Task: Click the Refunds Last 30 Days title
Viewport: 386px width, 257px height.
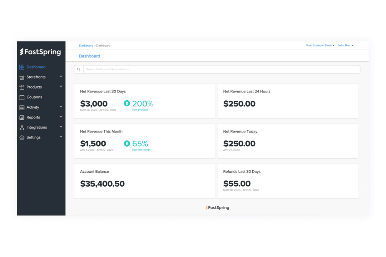Action: (x=242, y=172)
